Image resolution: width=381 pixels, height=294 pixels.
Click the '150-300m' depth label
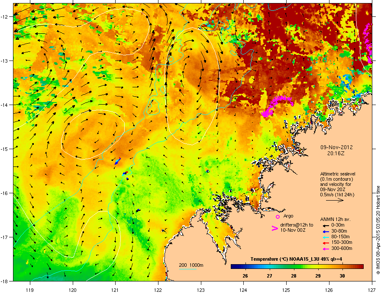click(342, 243)
